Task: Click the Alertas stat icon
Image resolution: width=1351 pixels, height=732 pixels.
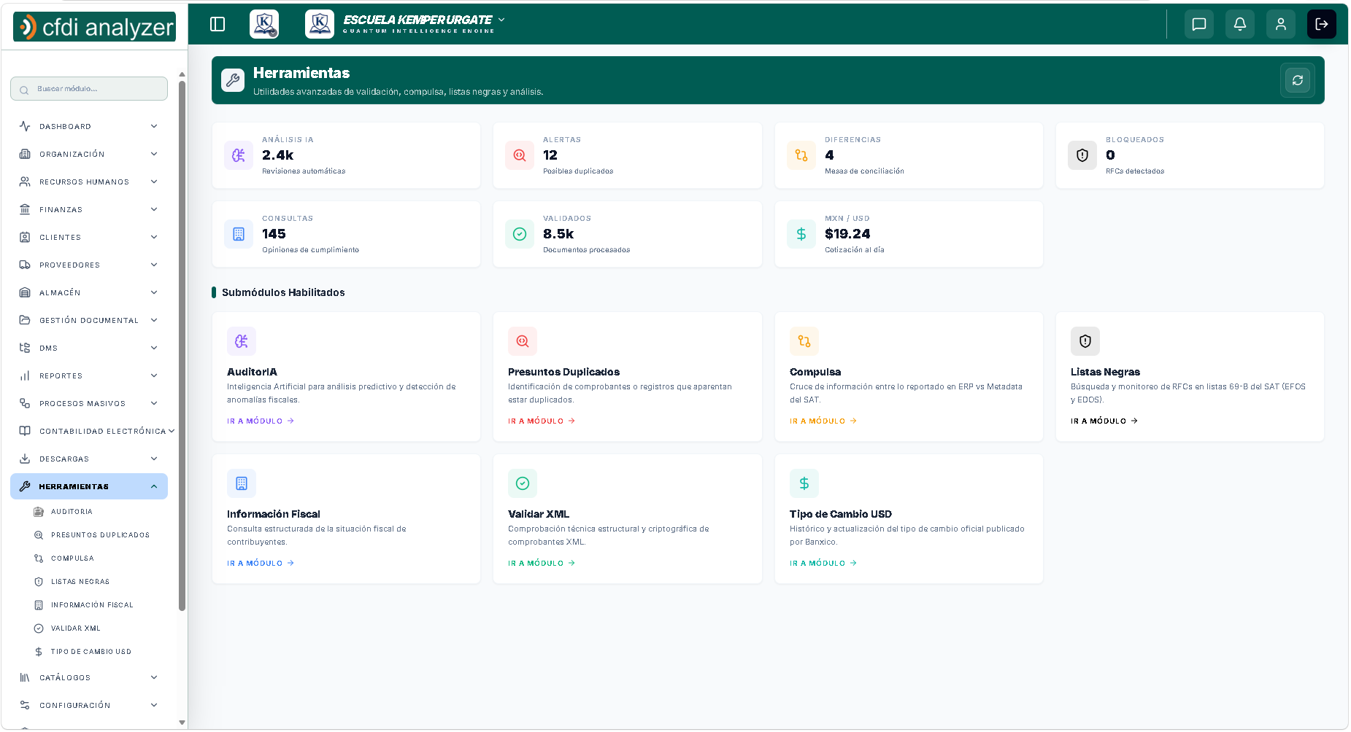Action: tap(520, 155)
